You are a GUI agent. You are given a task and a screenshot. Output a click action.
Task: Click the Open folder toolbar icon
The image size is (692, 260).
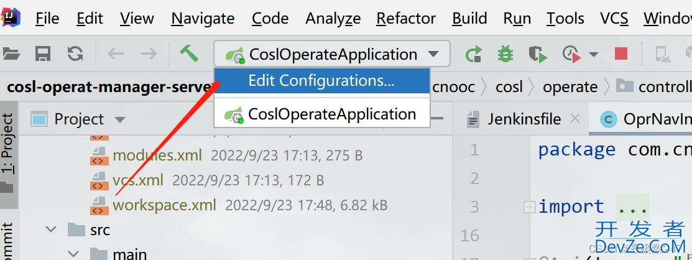click(x=11, y=54)
